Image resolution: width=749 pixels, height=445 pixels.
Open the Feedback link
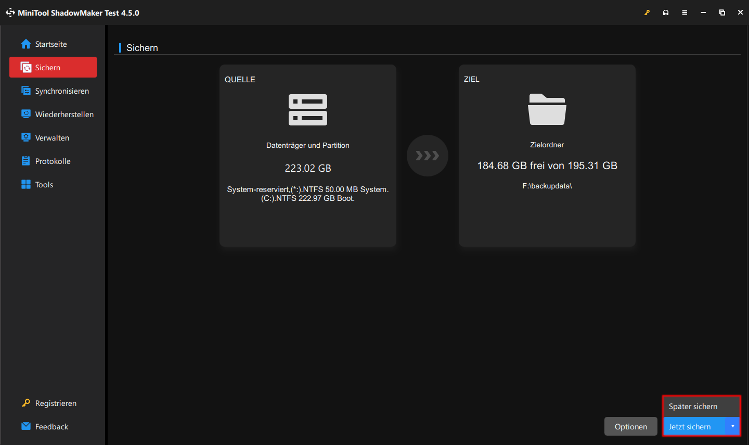(x=45, y=427)
